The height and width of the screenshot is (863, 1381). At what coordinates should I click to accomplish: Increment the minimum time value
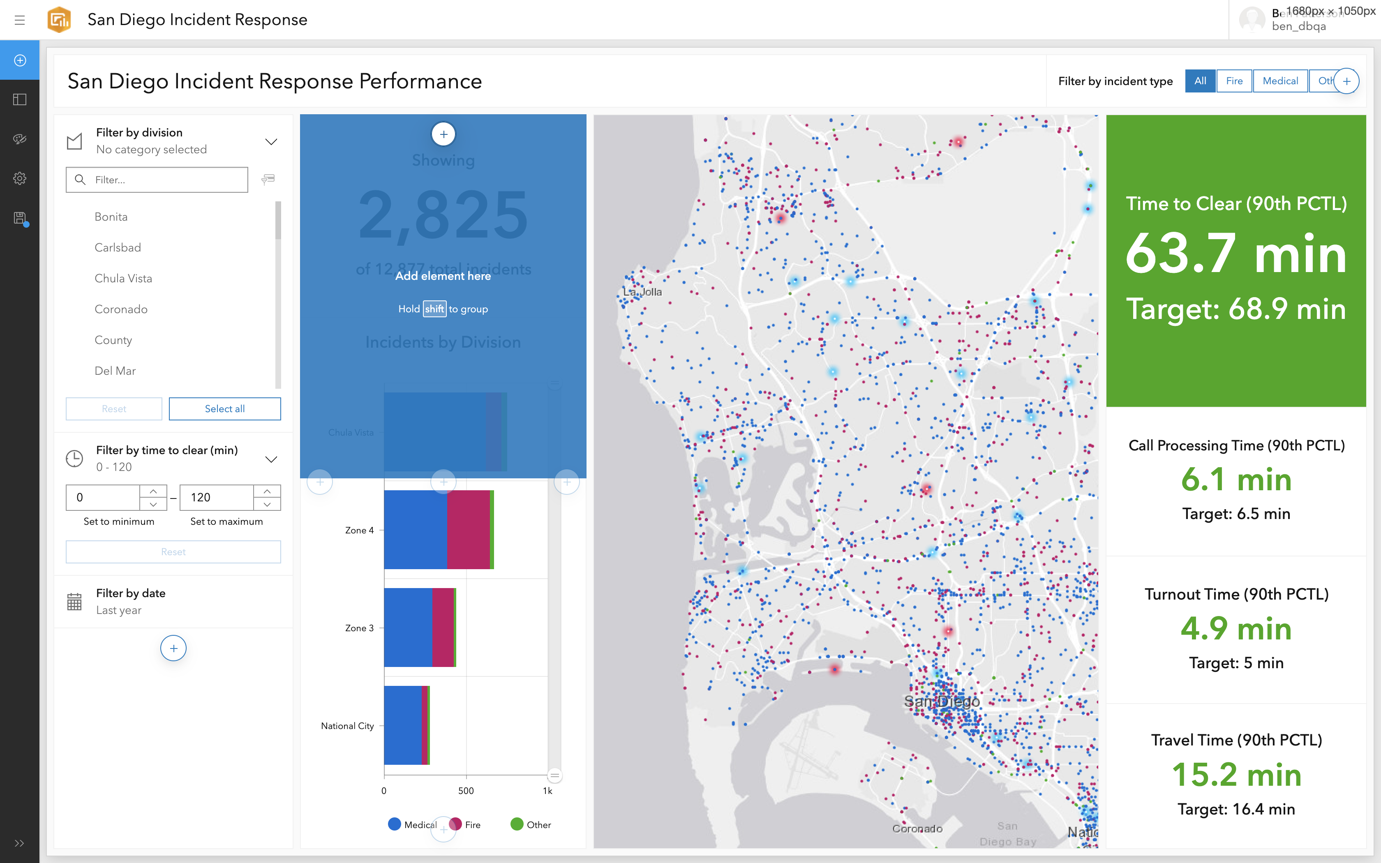(x=153, y=491)
